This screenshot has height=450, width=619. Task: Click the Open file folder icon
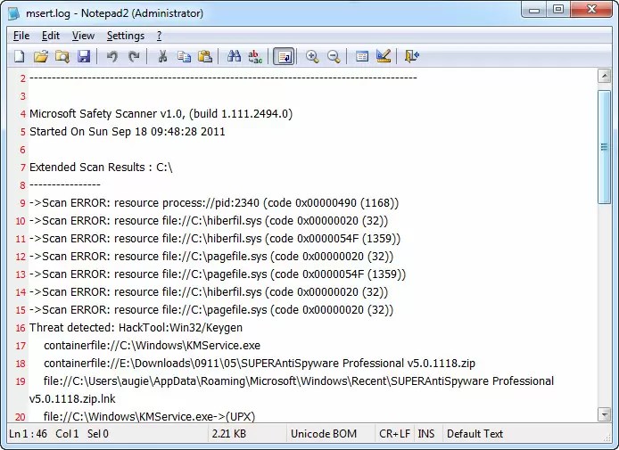coord(41,56)
